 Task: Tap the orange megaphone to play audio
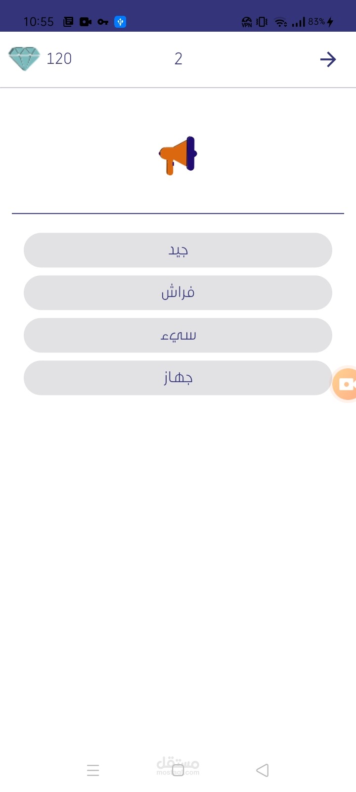[x=178, y=155]
